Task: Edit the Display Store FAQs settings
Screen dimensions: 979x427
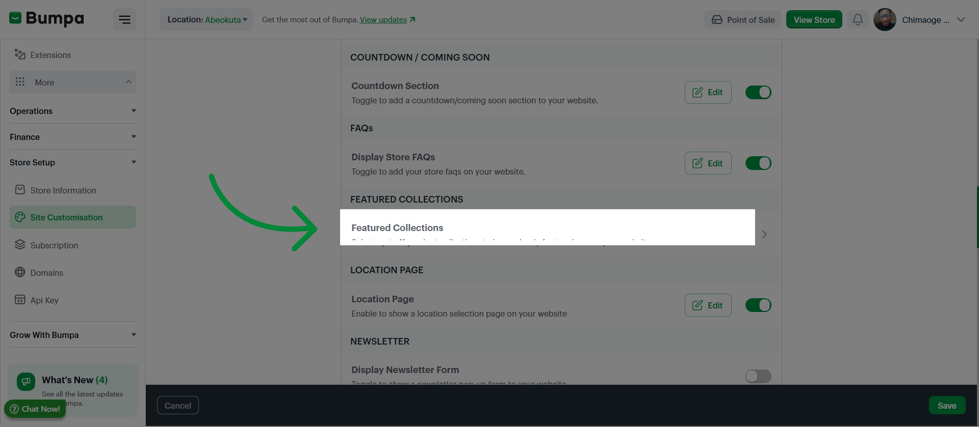Action: [708, 163]
